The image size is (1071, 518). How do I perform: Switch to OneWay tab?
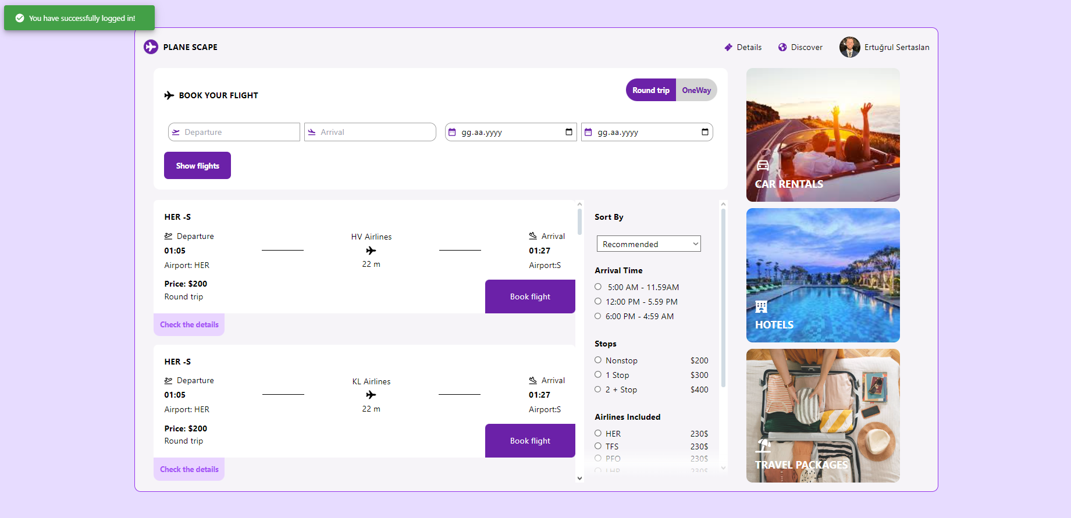pos(696,90)
